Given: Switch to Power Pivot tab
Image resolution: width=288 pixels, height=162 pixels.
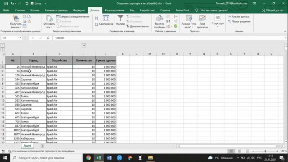Looking at the screenshot, I should (x=182, y=10).
